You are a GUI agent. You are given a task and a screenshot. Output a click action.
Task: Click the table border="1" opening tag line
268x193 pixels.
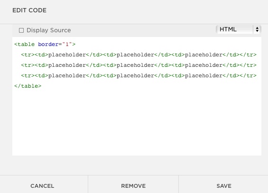click(45, 45)
